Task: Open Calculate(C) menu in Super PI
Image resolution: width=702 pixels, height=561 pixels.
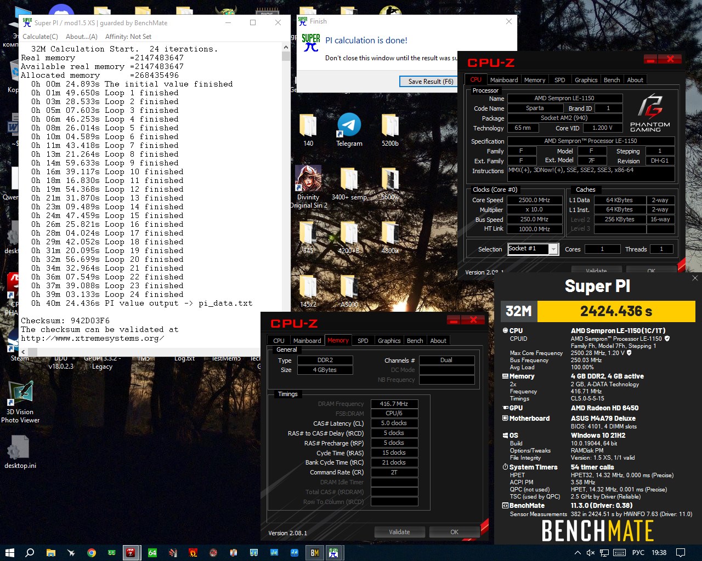Action: click(x=40, y=36)
